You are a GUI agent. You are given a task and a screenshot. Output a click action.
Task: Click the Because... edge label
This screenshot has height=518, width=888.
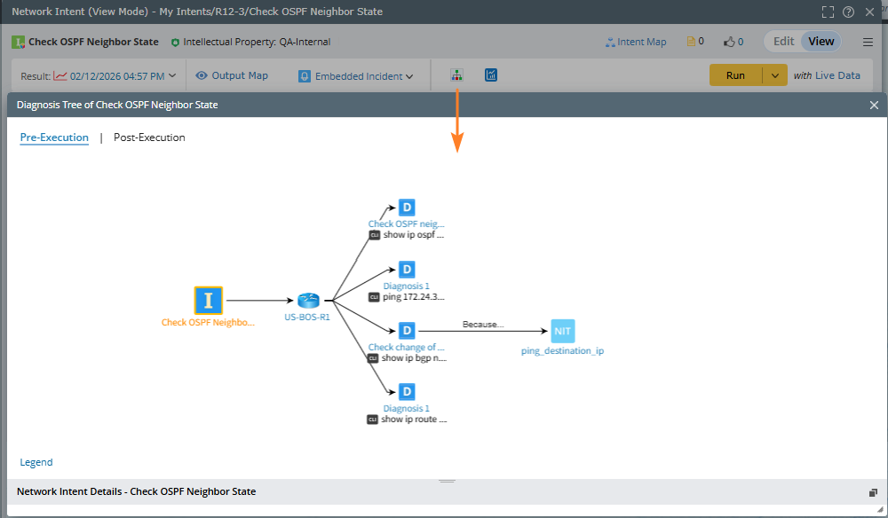(483, 325)
